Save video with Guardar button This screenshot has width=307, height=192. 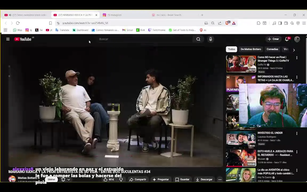[x=182, y=179]
